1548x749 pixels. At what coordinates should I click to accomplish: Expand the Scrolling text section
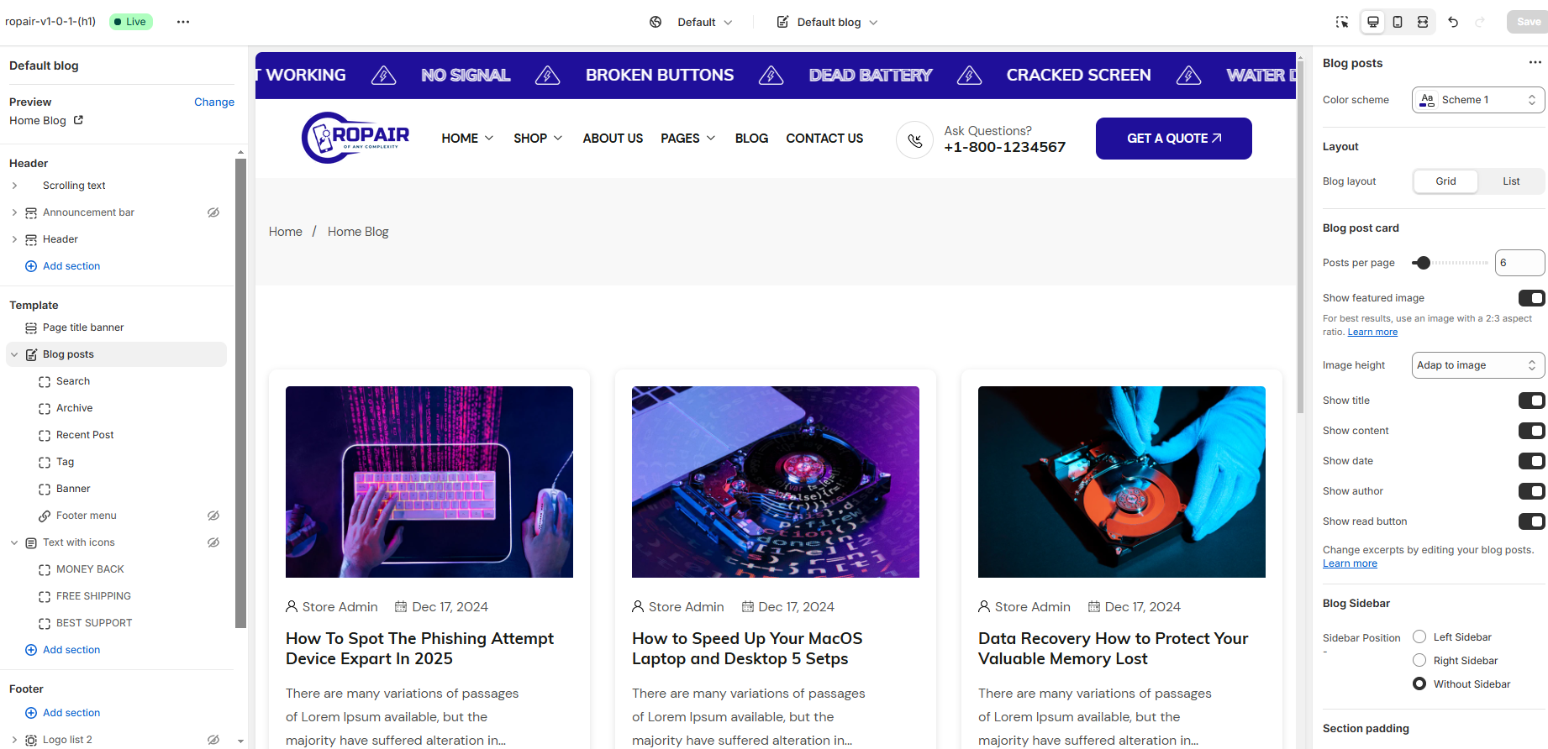click(14, 186)
